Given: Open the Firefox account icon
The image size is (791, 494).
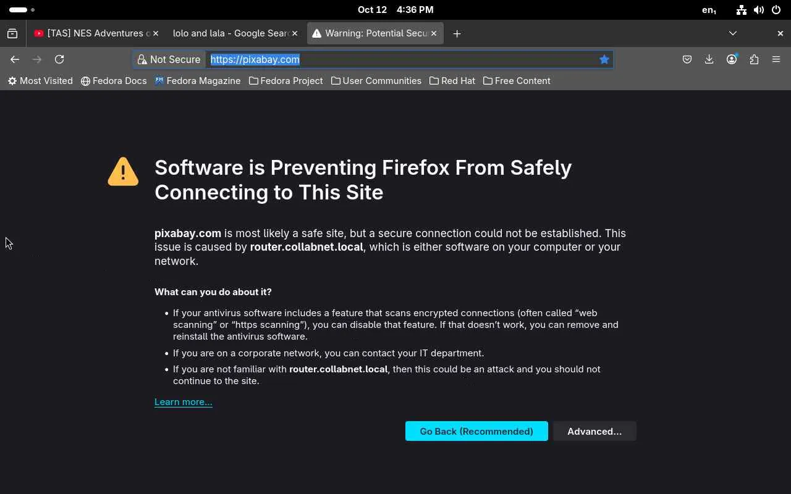Looking at the screenshot, I should pyautogui.click(x=732, y=59).
